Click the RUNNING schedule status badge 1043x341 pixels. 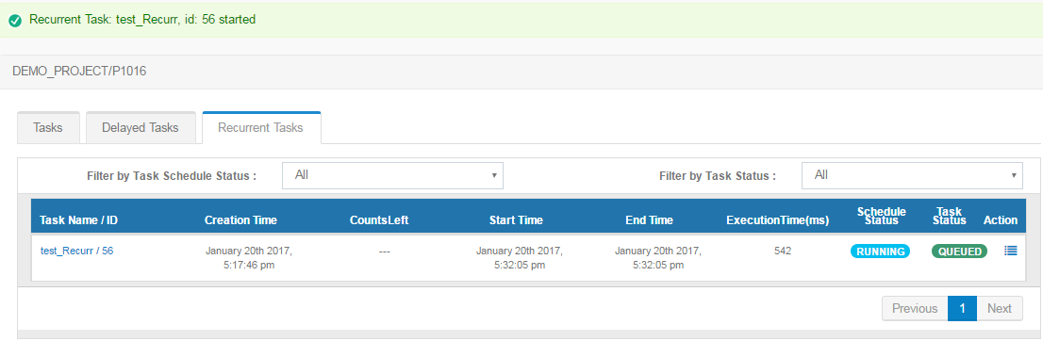[x=880, y=252]
